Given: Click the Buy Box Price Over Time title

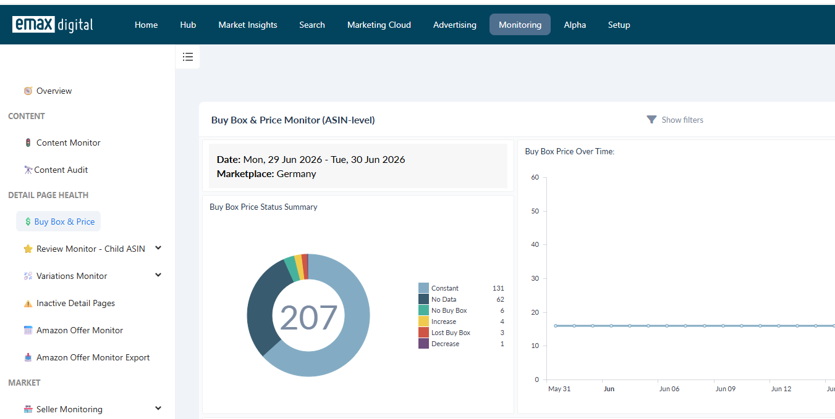Looking at the screenshot, I should click(x=569, y=151).
